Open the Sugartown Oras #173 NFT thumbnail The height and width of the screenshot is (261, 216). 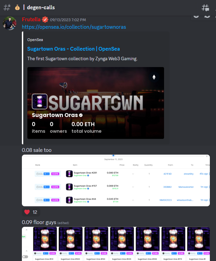coord(173,239)
